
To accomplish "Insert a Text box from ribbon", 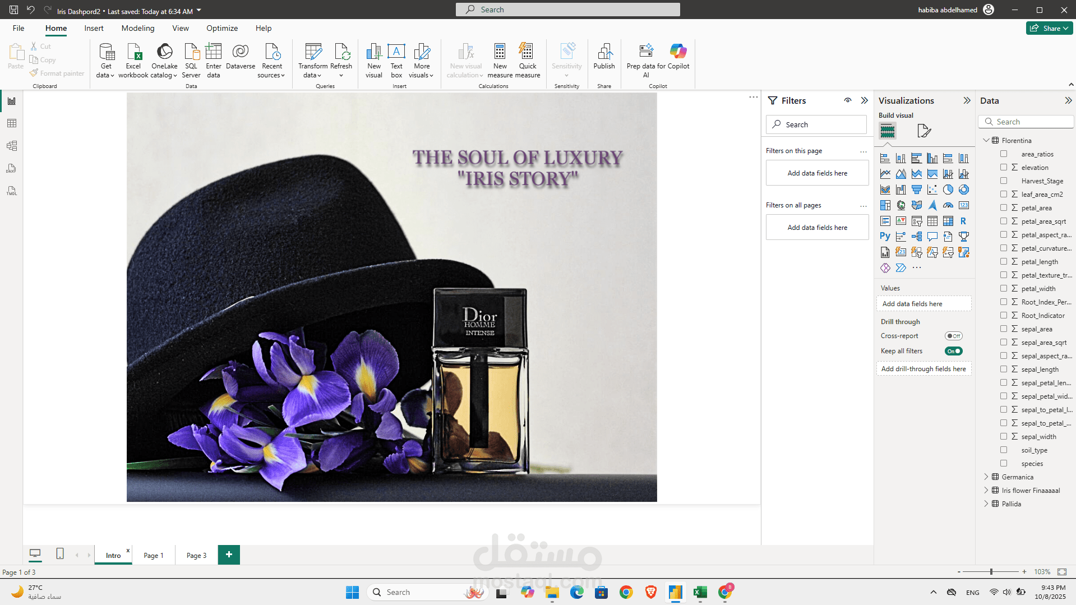I will (x=396, y=61).
